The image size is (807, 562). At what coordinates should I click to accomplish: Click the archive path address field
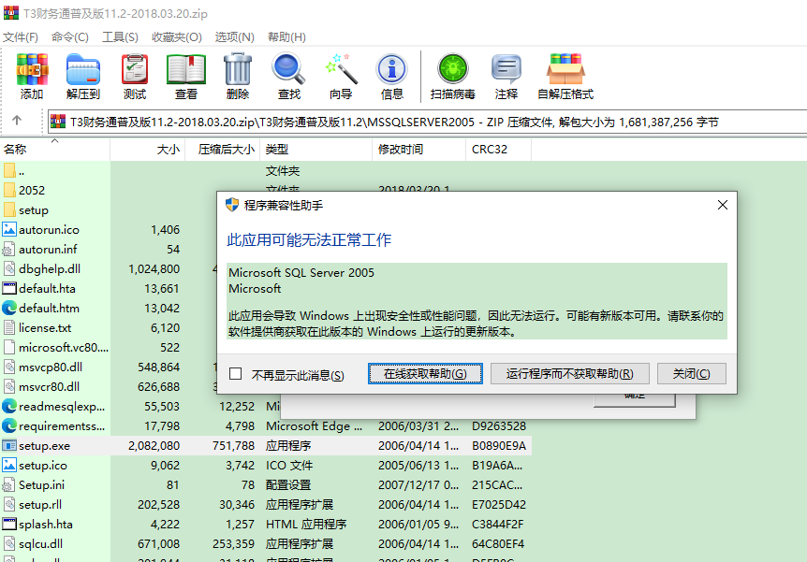(428, 122)
